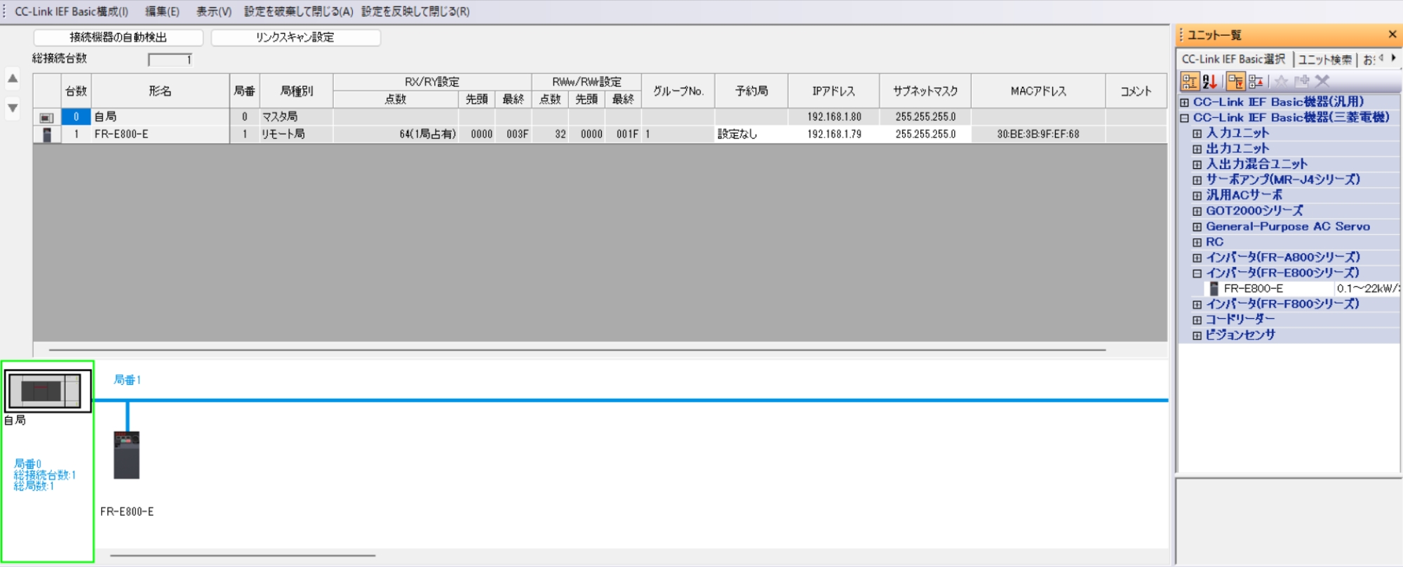Click the move-up arrow beside the station table
This screenshot has width=1403, height=567.
click(x=13, y=78)
